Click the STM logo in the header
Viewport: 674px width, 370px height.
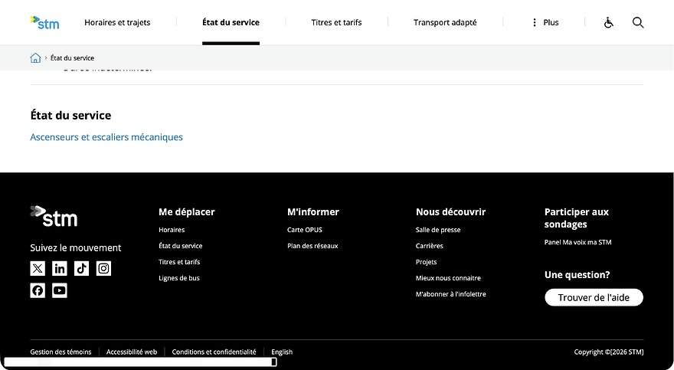(44, 22)
